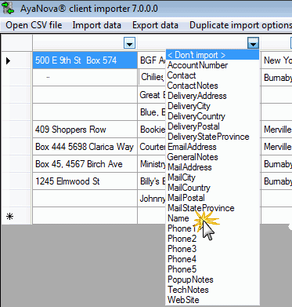Pick Phone5 in the dropdown list
This screenshot has width=292, height=307.
[x=212, y=269]
